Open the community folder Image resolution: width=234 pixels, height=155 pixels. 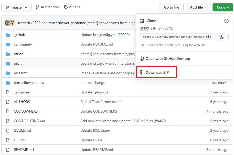pyautogui.click(x=23, y=44)
